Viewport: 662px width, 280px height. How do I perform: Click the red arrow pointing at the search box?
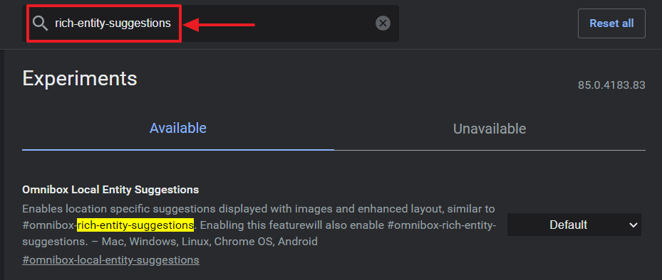[x=220, y=26]
